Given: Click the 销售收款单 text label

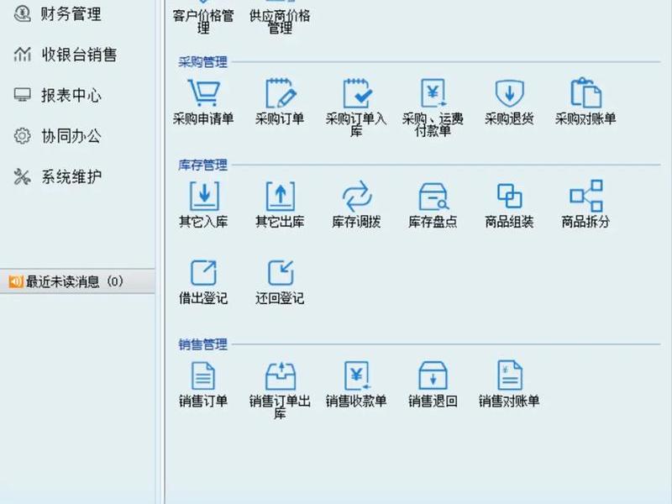Looking at the screenshot, I should coord(356,402).
